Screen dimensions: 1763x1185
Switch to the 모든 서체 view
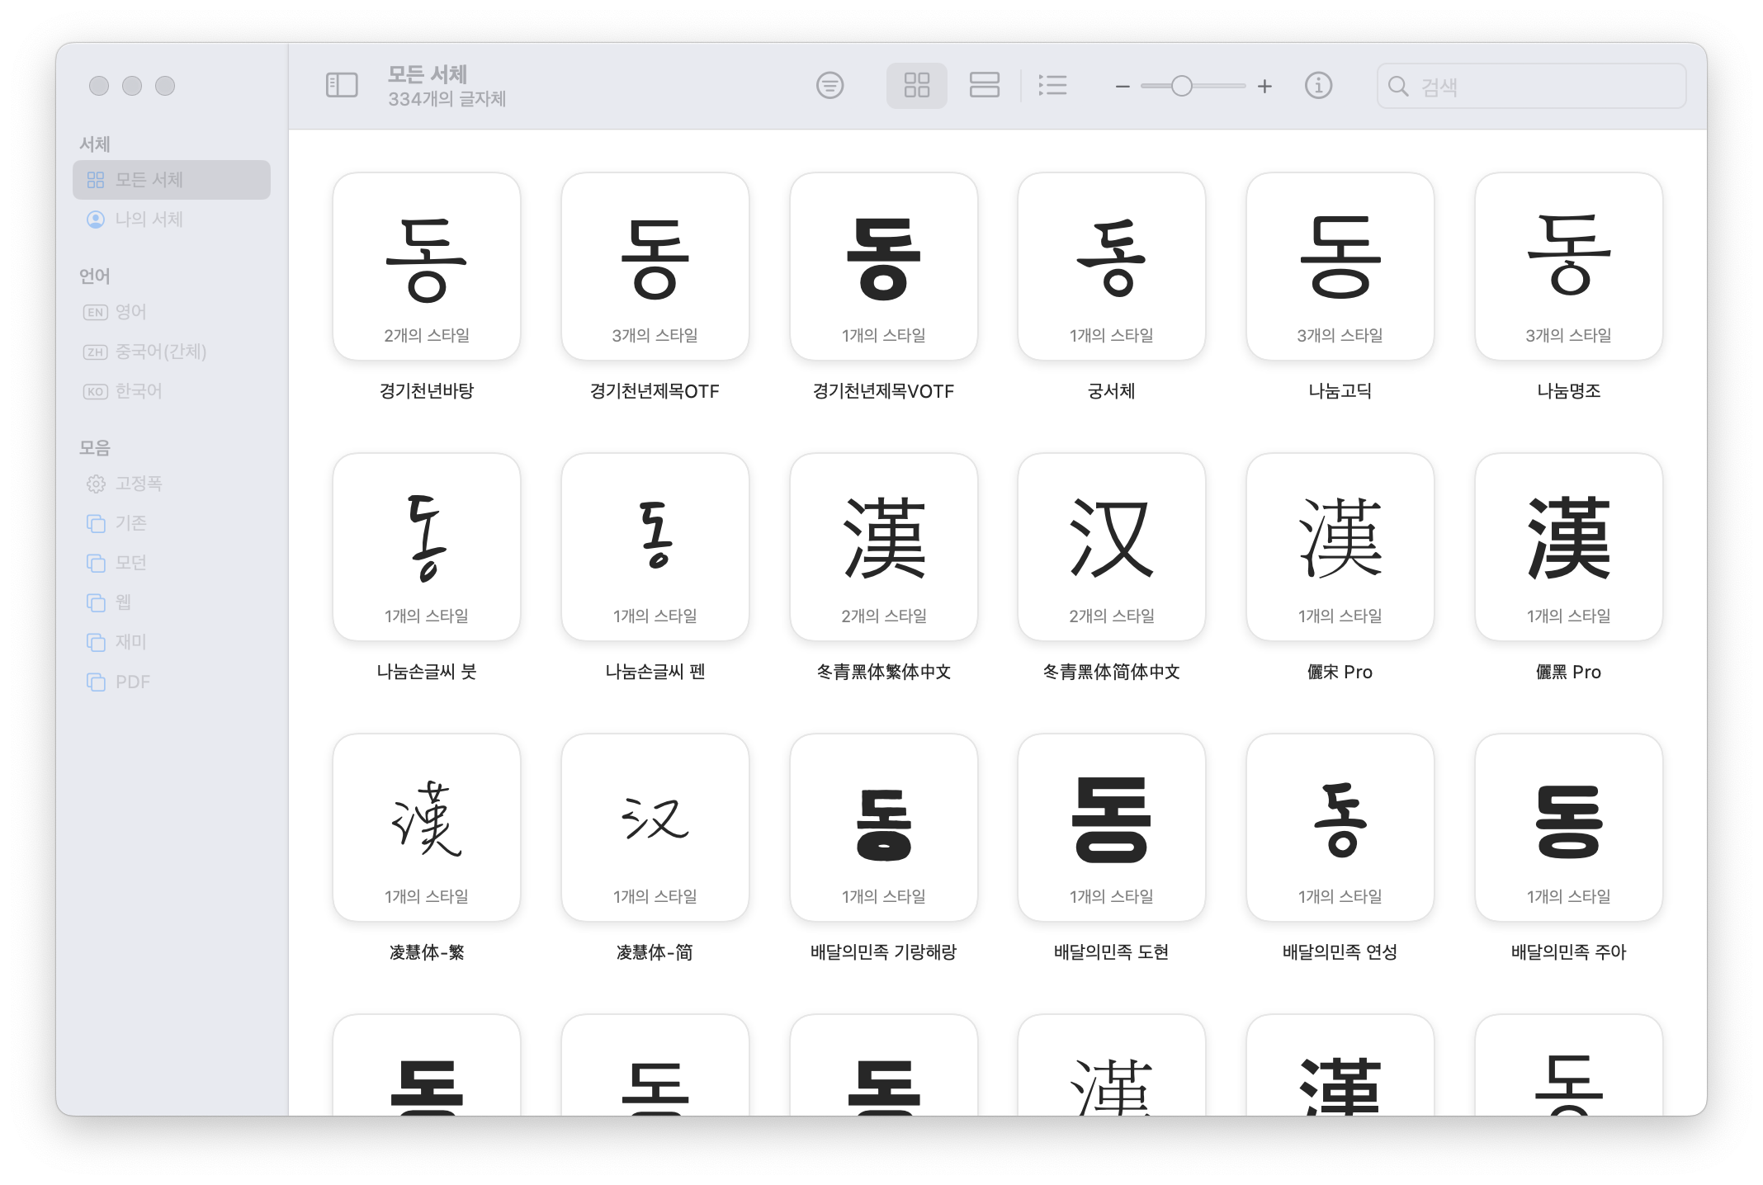147,179
